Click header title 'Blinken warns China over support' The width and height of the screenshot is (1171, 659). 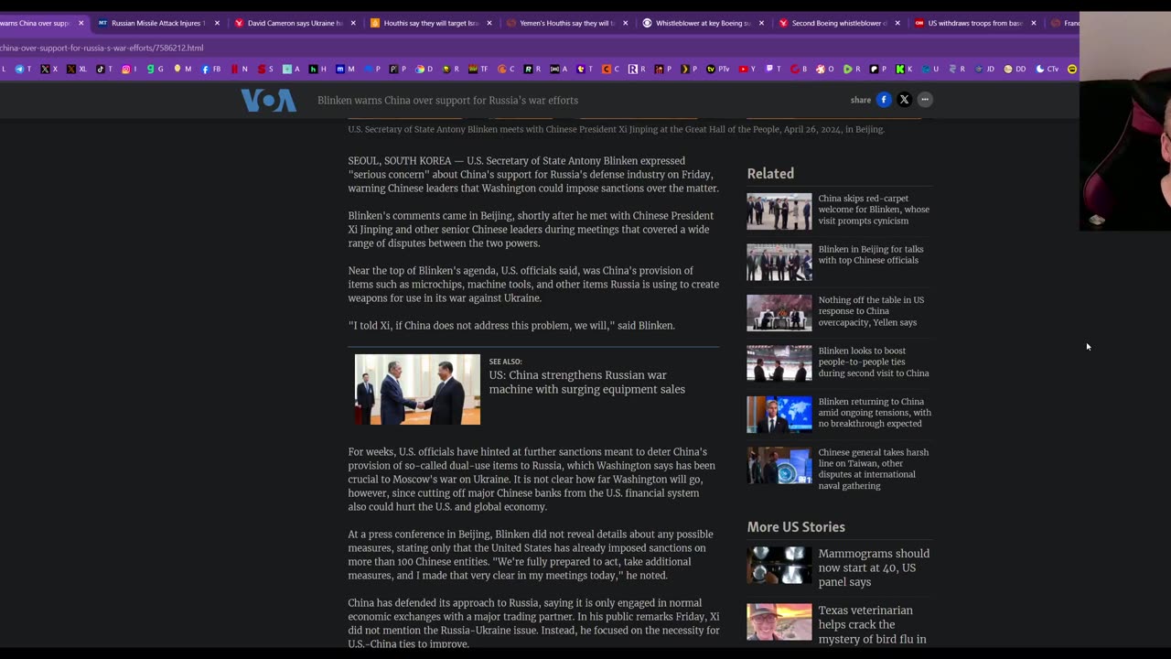pyautogui.click(x=447, y=100)
